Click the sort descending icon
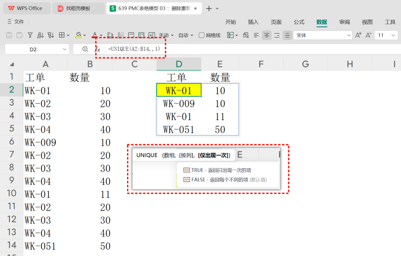Viewport: 401px width, 256px height. click(x=51, y=35)
